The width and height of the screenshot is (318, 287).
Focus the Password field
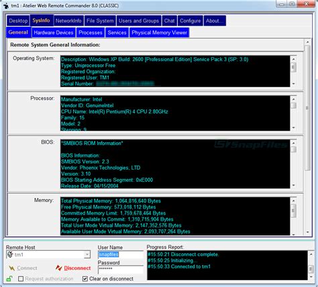[121, 270]
